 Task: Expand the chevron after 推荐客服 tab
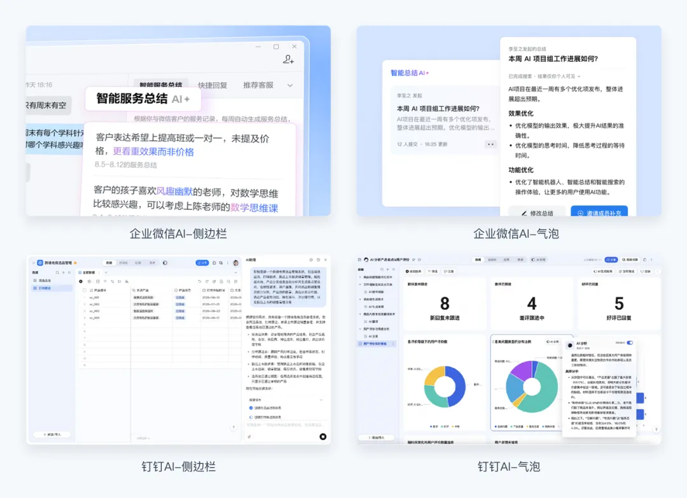pos(290,85)
